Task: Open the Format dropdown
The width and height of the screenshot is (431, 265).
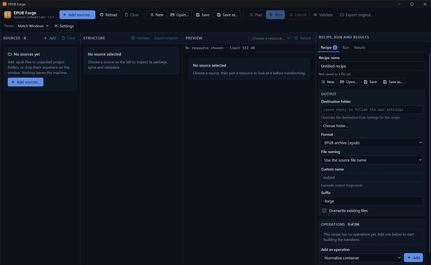Action: coord(372,143)
